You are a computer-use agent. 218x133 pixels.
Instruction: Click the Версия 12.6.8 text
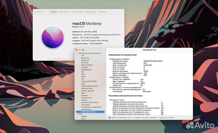78,27
